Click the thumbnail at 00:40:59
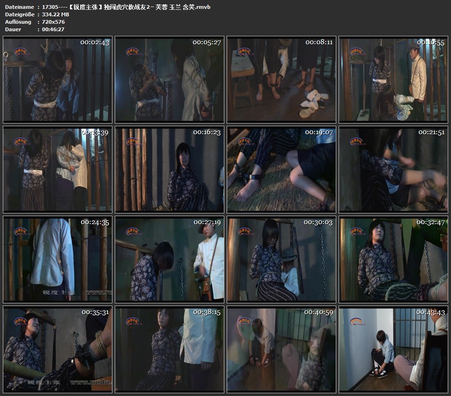The height and width of the screenshot is (396, 451). 281,349
